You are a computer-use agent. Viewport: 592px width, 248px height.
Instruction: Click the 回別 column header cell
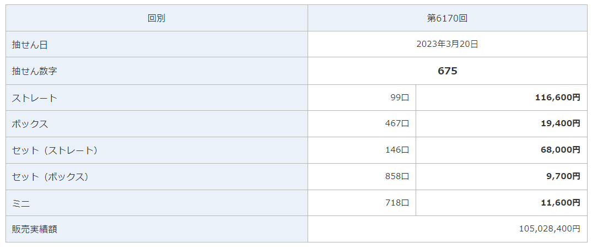point(157,18)
